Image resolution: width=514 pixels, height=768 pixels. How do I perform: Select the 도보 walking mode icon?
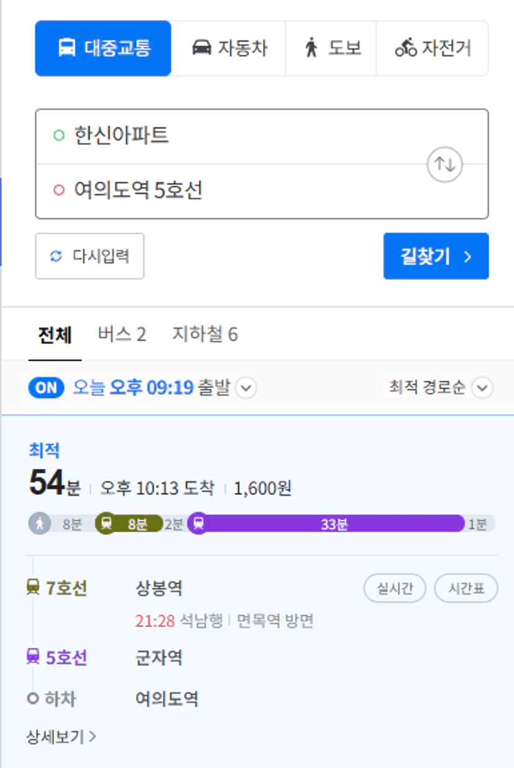[x=311, y=48]
